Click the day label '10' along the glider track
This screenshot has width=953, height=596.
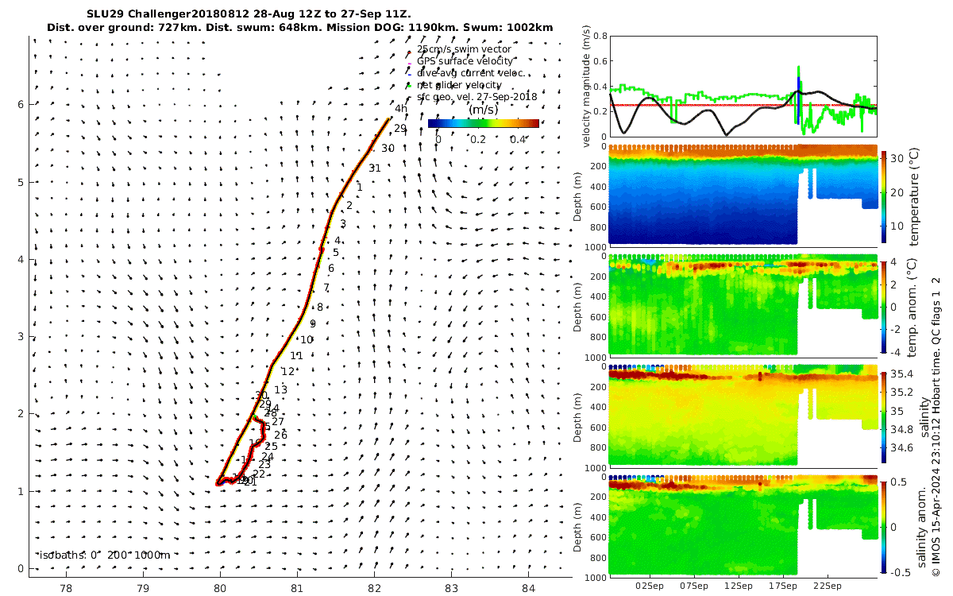point(307,339)
